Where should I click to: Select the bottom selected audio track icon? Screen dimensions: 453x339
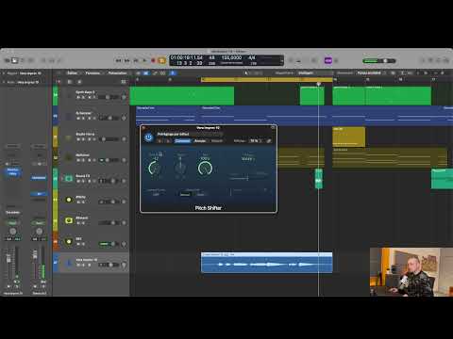(69, 263)
